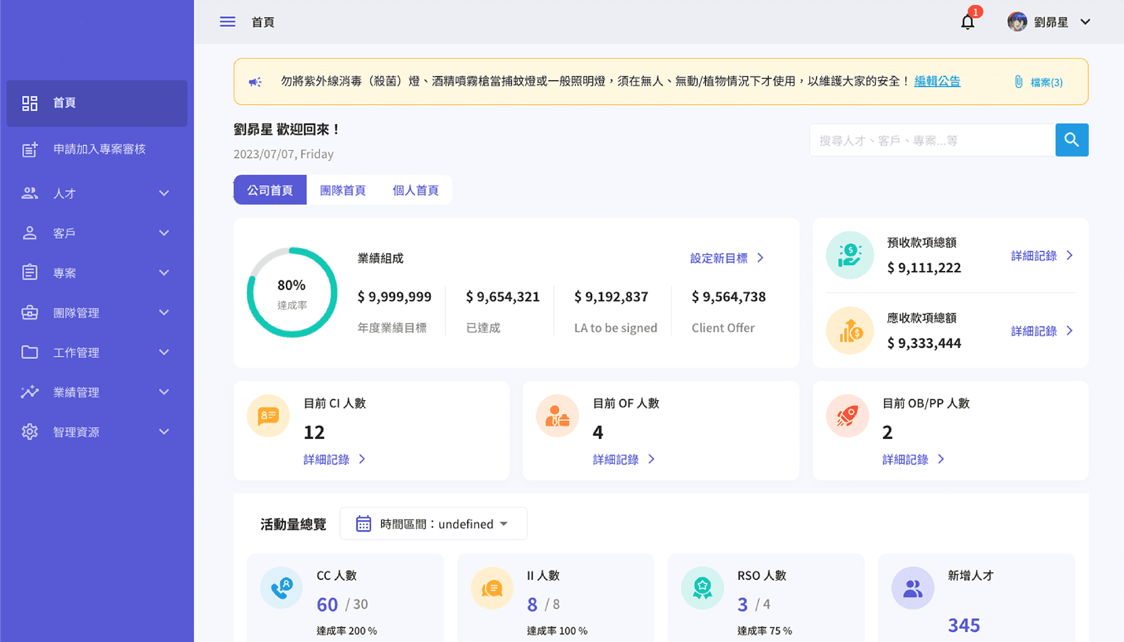Expand the 人才 sidebar section
The height and width of the screenshot is (642, 1124).
[x=164, y=193]
